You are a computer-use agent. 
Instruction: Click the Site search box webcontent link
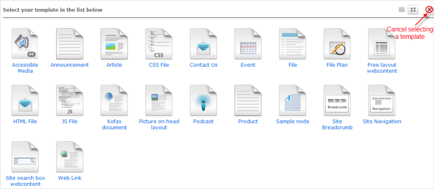25,181
